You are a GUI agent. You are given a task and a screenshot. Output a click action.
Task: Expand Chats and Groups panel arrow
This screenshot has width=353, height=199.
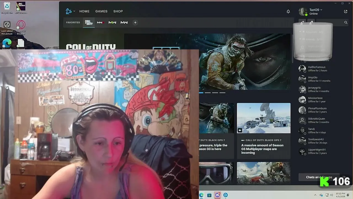(x=344, y=177)
